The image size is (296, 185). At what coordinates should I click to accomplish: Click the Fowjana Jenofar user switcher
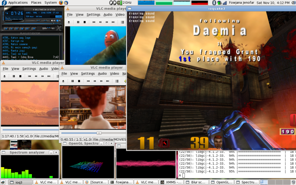point(242,3)
